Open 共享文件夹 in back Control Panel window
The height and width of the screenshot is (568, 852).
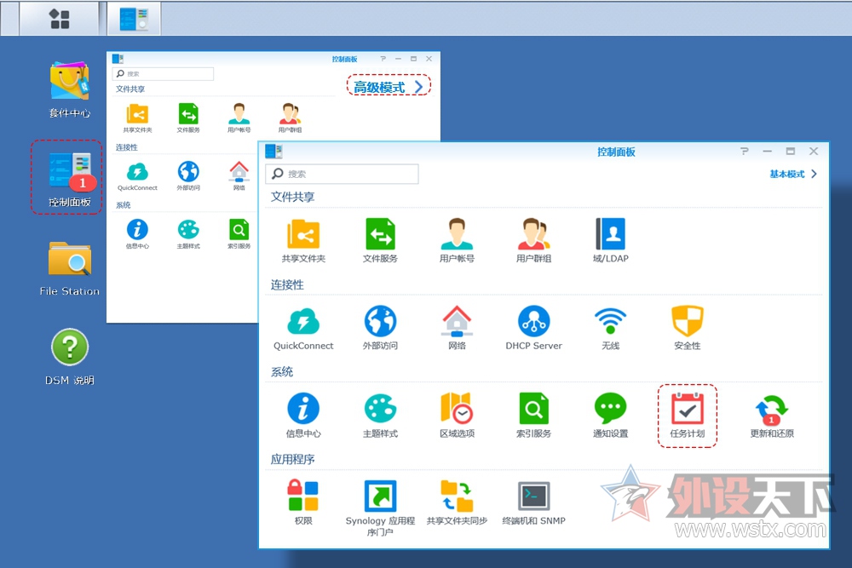click(137, 118)
